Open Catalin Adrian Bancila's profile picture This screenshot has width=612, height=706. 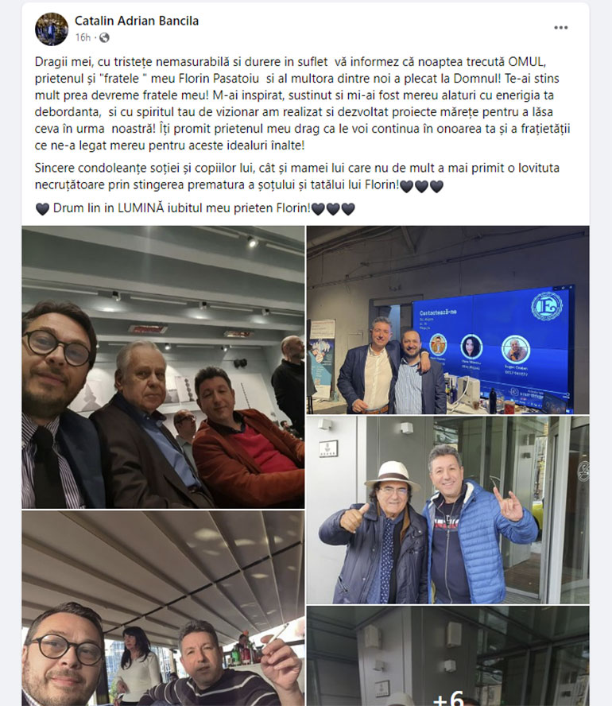tap(52, 29)
